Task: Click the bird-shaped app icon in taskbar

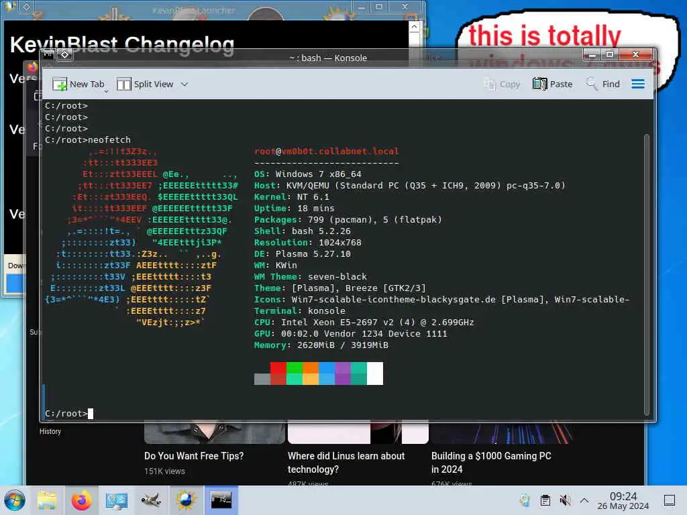Action: [x=151, y=500]
